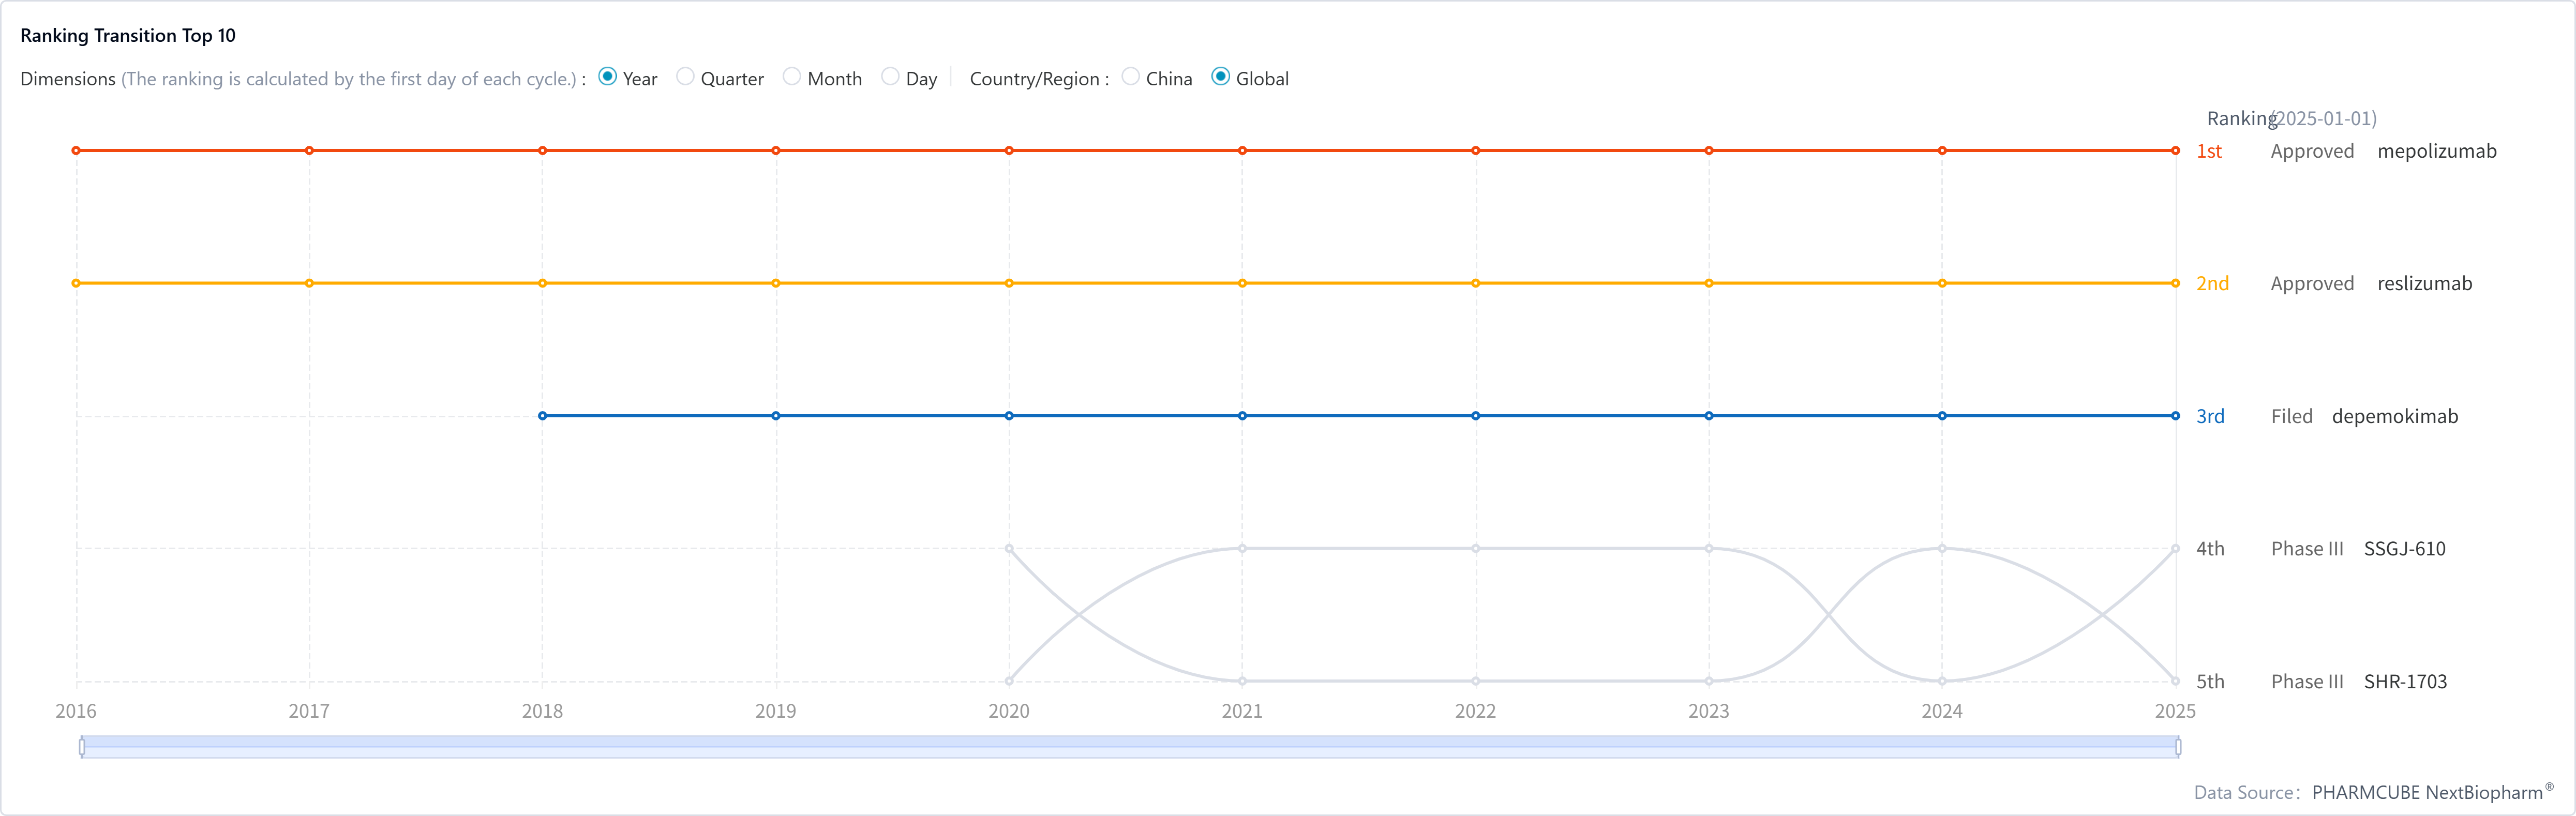Image resolution: width=2576 pixels, height=816 pixels.
Task: Click the 4th rank point at 2022
Action: [x=1476, y=549]
